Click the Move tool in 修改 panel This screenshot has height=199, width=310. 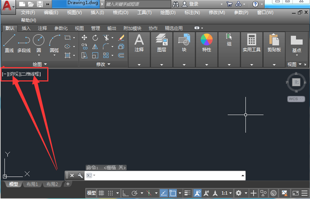[84, 38]
